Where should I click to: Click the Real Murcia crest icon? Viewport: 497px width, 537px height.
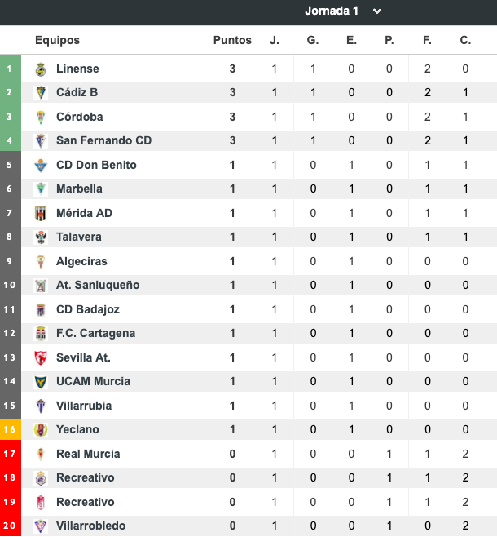tap(41, 455)
